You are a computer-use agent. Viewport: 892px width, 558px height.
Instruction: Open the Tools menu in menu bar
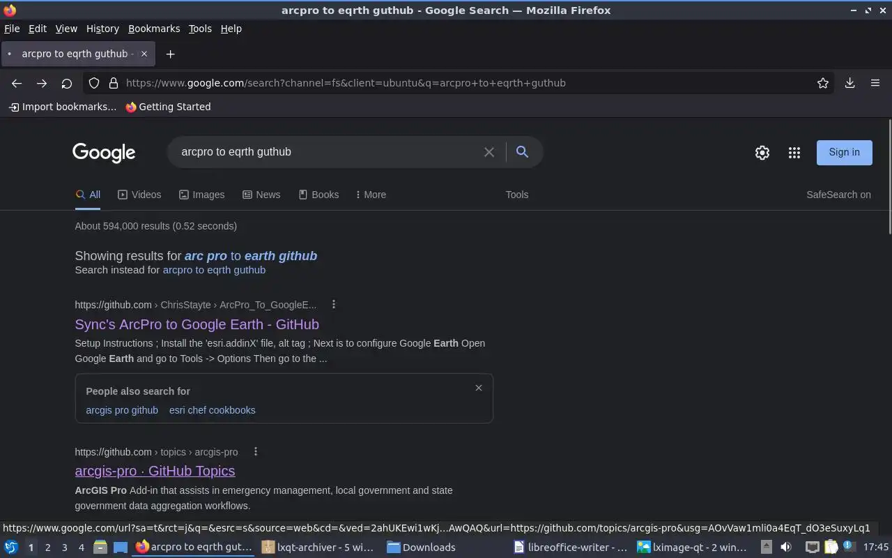click(200, 29)
